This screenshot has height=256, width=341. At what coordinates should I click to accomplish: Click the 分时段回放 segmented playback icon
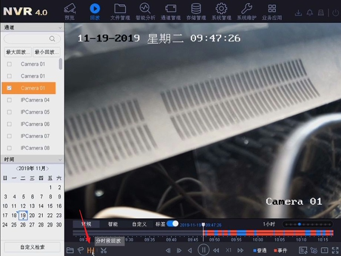coord(91,250)
